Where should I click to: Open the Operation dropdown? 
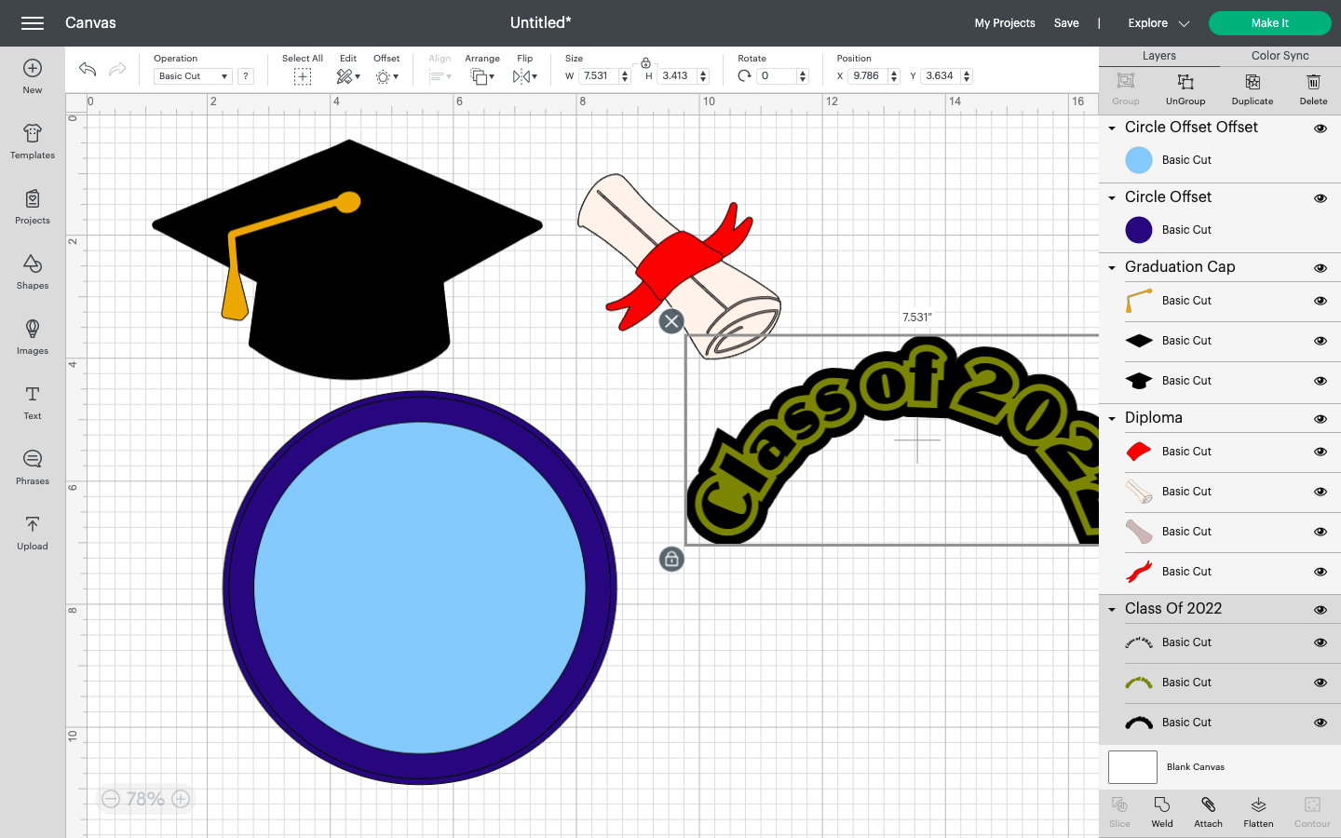[x=192, y=75]
